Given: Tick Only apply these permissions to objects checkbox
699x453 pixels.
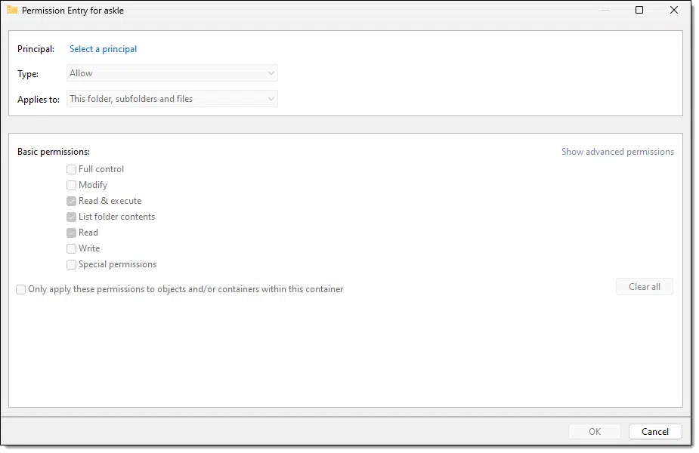Looking at the screenshot, I should click(21, 289).
